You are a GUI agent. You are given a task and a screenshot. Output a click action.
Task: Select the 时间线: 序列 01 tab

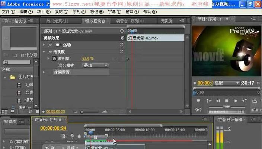click(x=49, y=120)
